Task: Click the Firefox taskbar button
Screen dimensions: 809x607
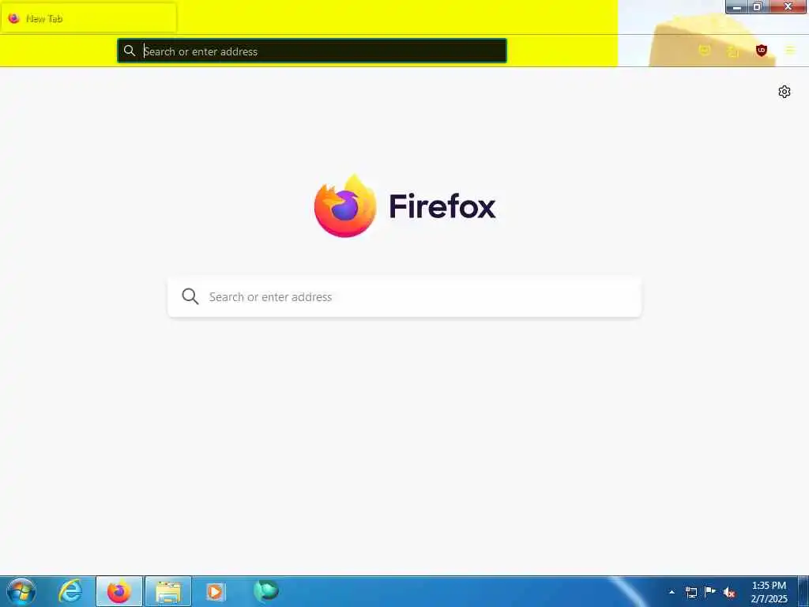Action: (x=119, y=591)
